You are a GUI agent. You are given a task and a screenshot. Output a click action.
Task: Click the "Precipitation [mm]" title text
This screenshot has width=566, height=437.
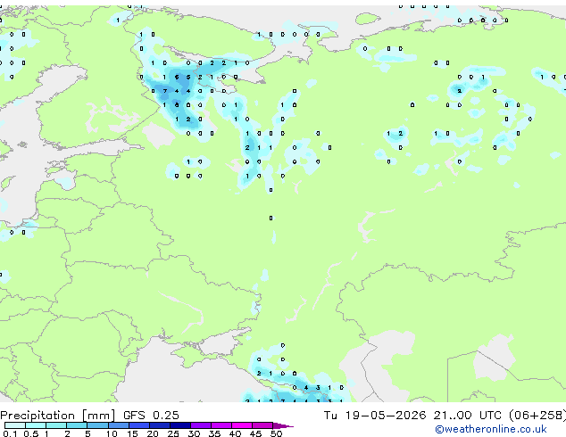58,416
